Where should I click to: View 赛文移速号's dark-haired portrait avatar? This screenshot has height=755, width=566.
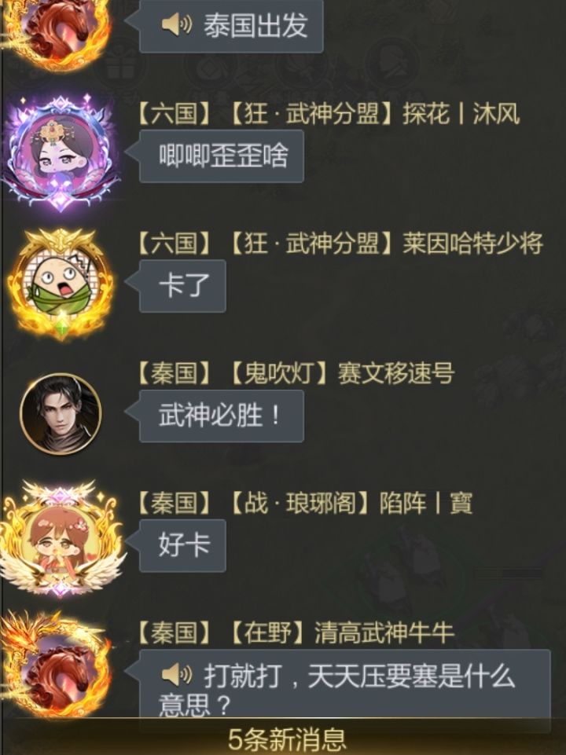pos(61,414)
